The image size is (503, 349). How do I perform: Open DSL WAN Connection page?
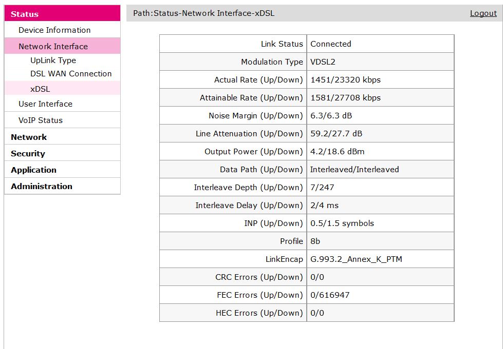(71, 74)
